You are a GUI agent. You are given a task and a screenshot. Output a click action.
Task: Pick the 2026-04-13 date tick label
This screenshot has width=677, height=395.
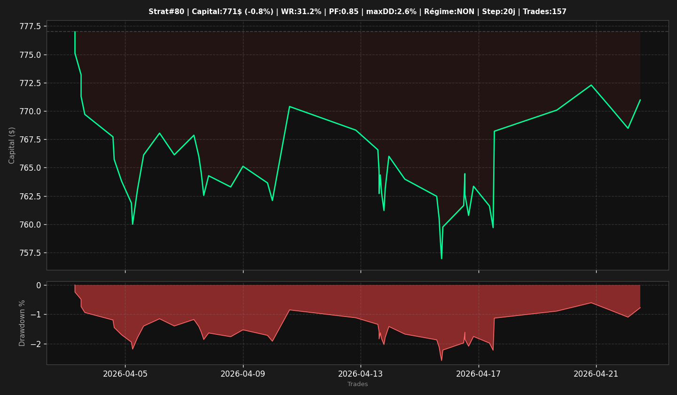[x=361, y=374]
